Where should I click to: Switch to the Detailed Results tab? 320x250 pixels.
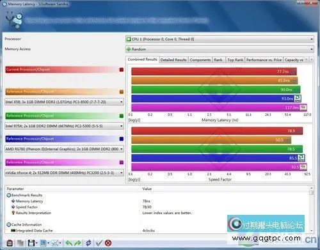(173, 60)
